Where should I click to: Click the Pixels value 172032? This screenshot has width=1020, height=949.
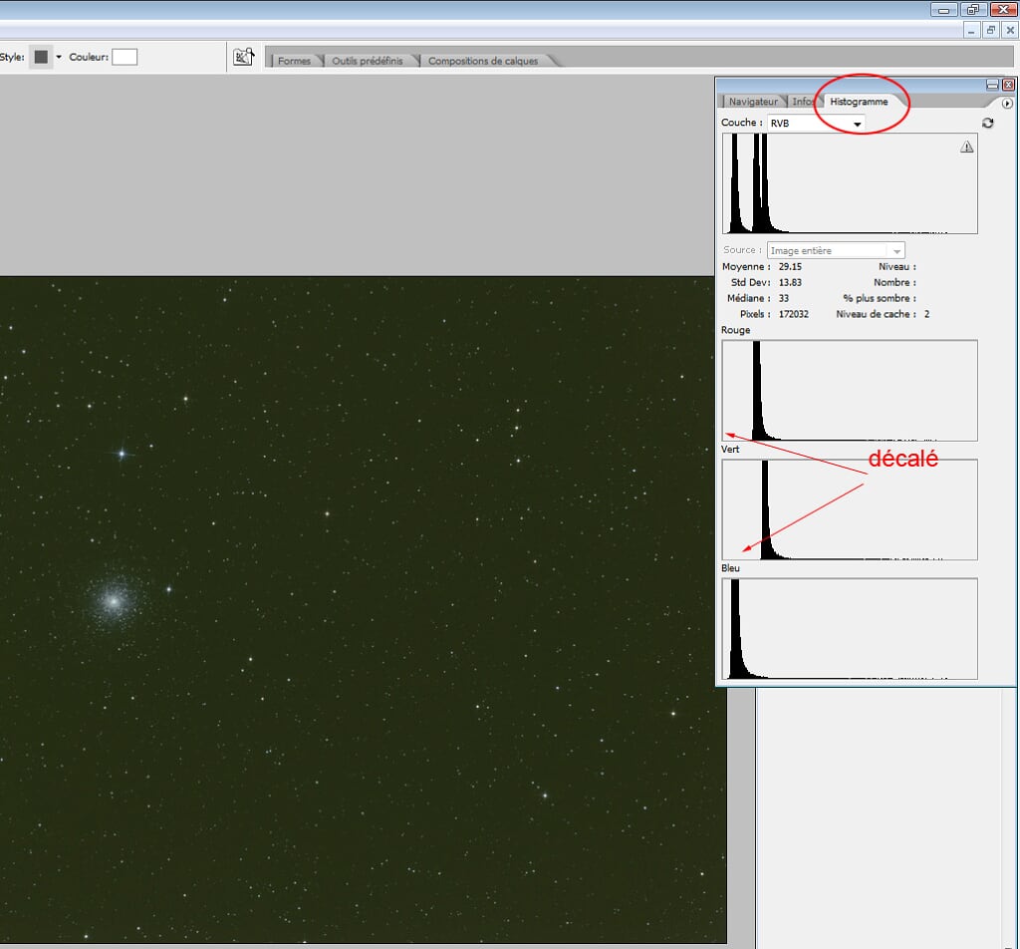794,314
